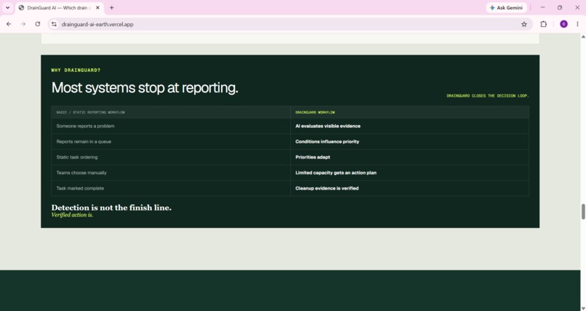Close the DrainGuard AI tab

pos(98,7)
